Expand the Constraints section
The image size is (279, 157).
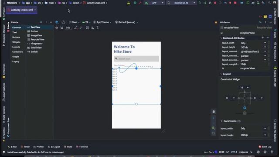[x=222, y=121]
